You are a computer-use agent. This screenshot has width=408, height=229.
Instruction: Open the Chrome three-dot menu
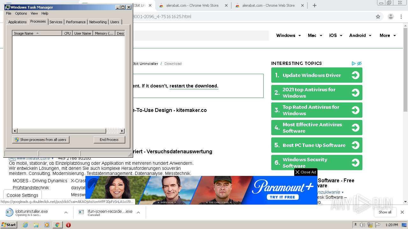coord(401,17)
